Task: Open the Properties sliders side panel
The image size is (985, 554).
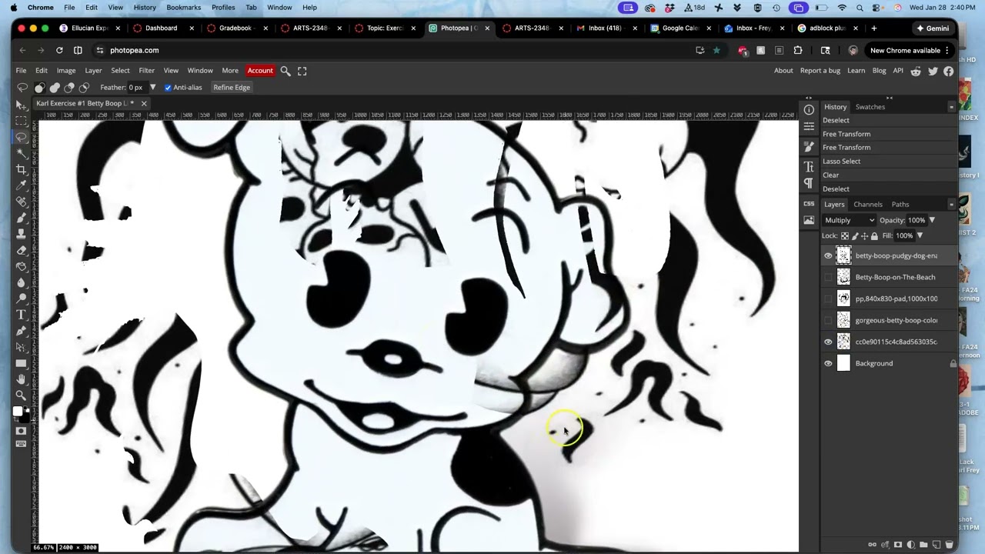Action: tap(809, 127)
